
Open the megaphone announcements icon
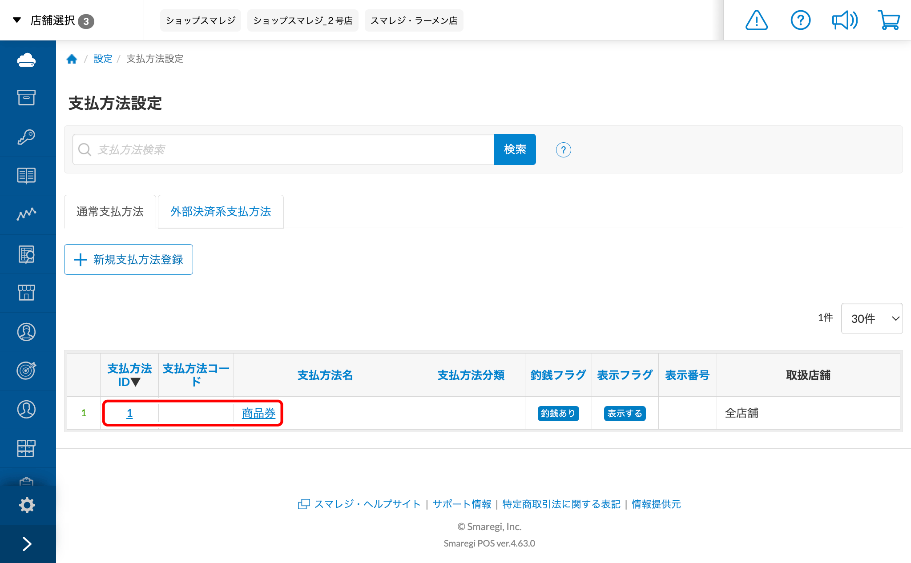(844, 20)
